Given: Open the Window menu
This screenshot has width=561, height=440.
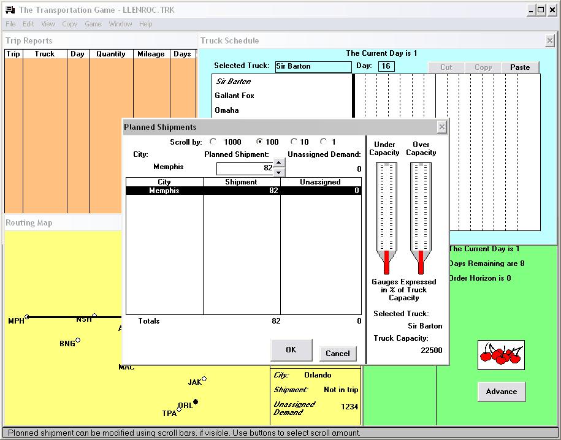Looking at the screenshot, I should pos(120,24).
